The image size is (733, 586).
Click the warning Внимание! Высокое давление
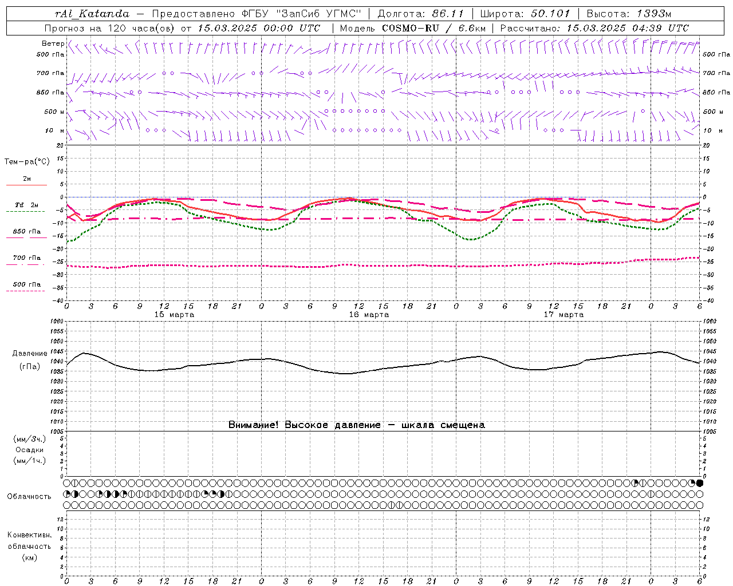point(304,425)
